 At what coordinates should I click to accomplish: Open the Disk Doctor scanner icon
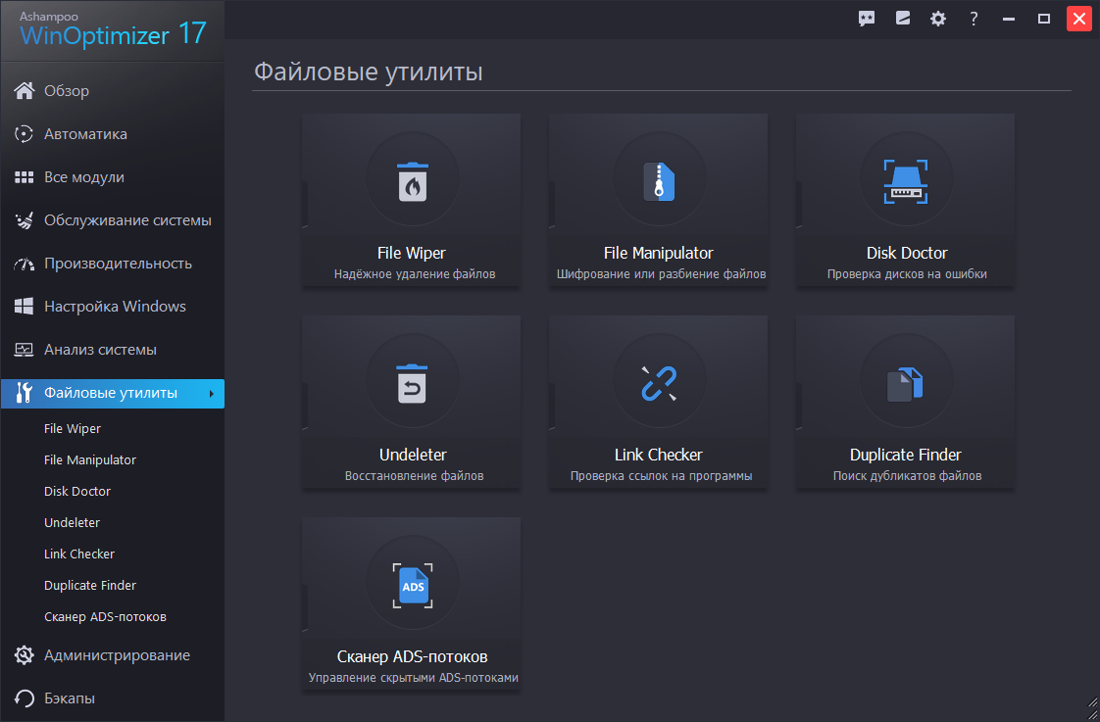tap(906, 181)
